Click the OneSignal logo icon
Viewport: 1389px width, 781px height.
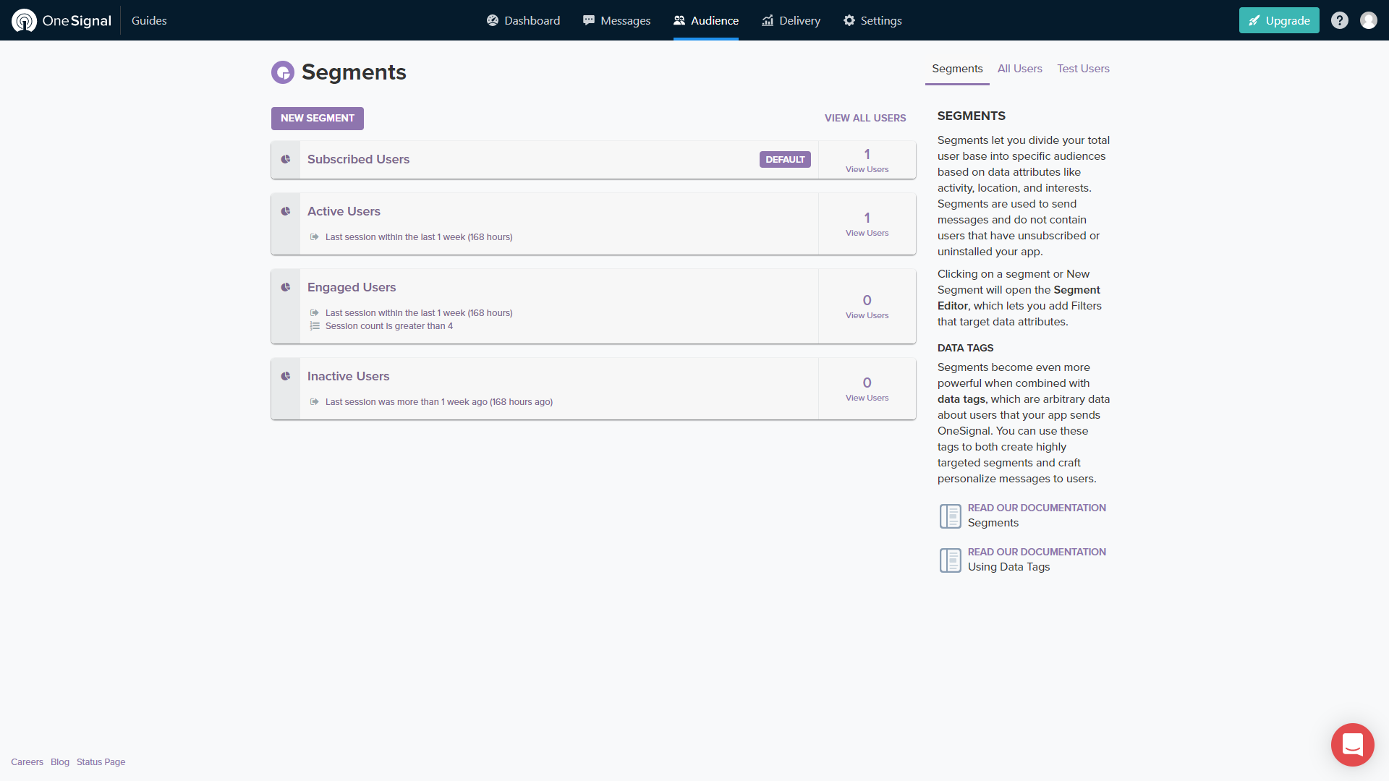tap(25, 20)
